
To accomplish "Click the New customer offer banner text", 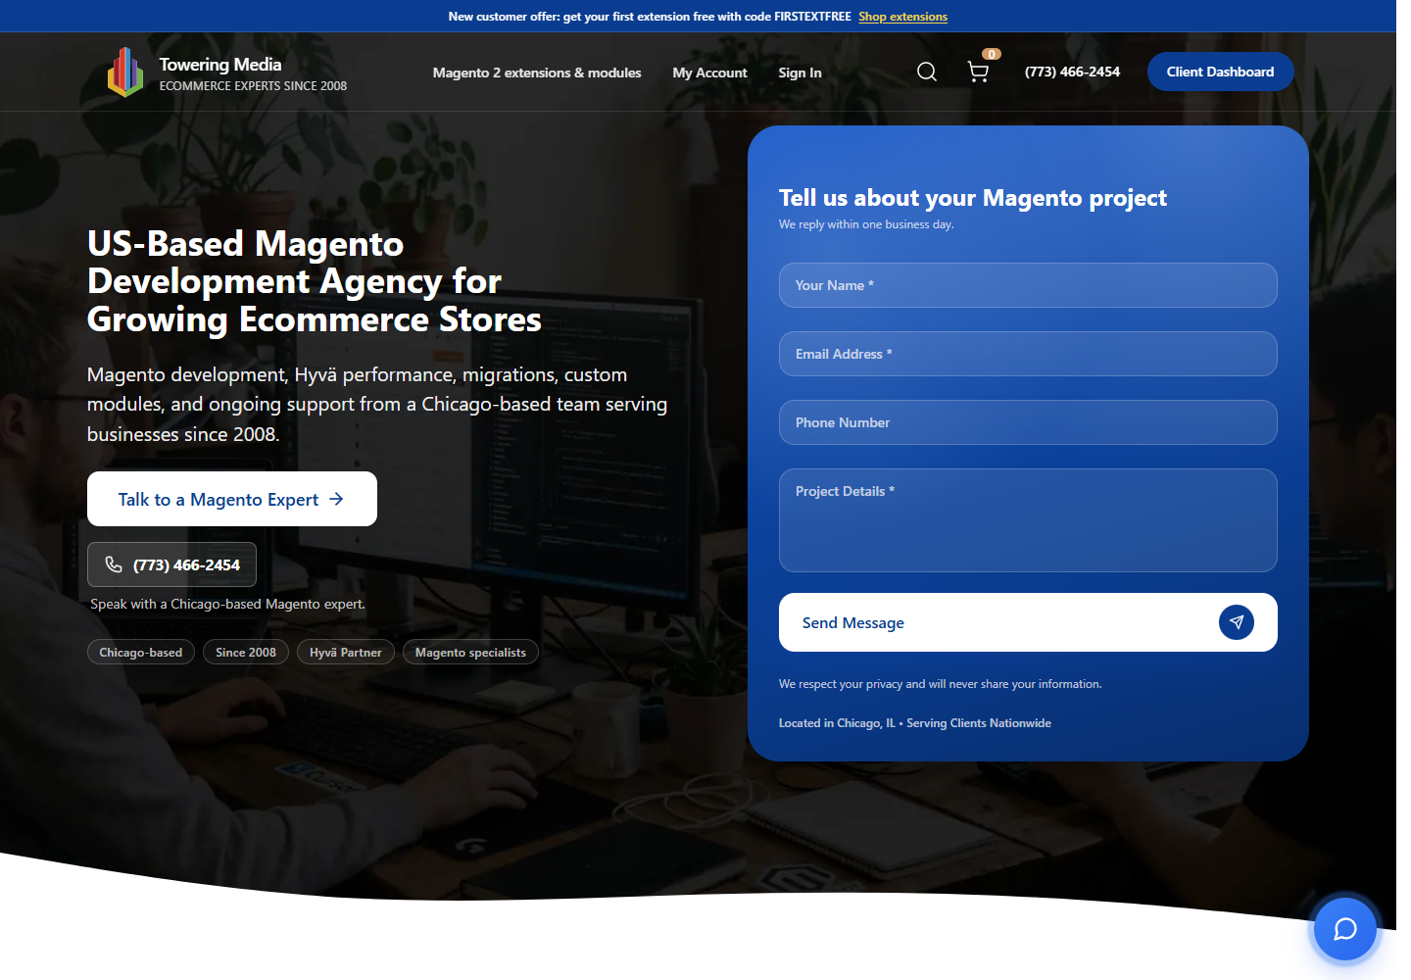I will [650, 17].
